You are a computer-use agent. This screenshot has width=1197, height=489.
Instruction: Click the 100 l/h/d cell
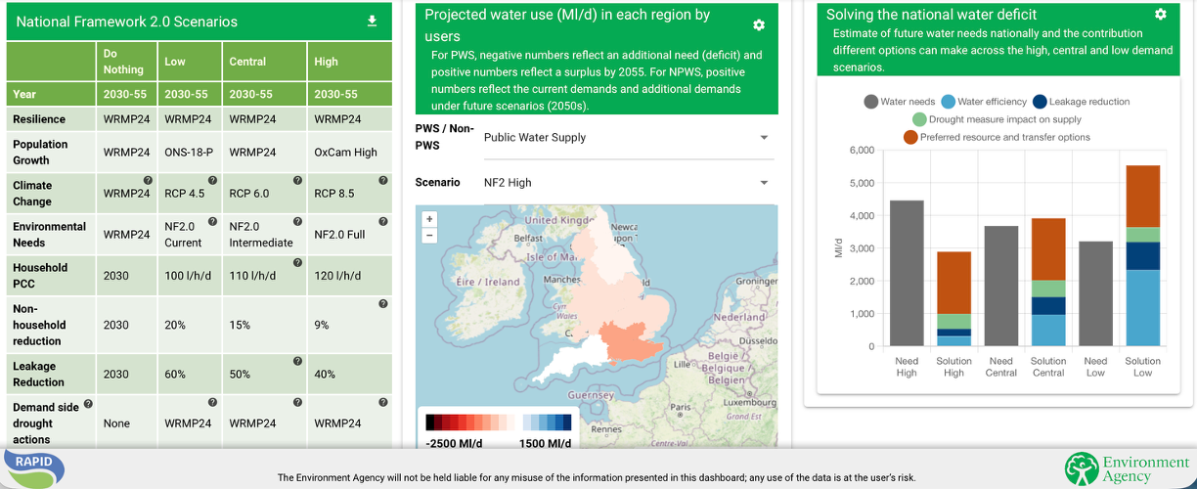[x=188, y=276]
